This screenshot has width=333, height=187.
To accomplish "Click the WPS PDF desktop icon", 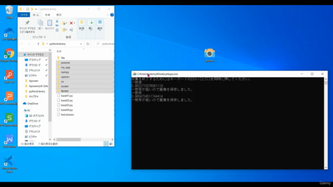I will click(x=9, y=75).
